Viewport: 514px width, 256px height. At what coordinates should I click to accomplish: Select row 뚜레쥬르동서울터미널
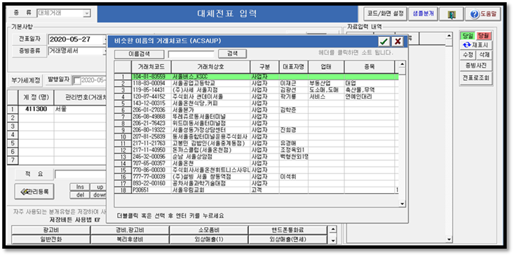[257, 116]
